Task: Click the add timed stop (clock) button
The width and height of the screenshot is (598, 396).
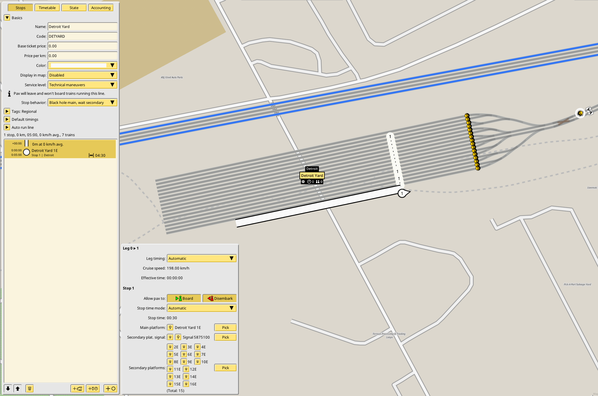Action: coord(93,389)
